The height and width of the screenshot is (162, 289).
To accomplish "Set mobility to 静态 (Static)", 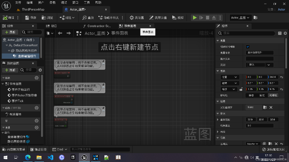I will (251, 95).
